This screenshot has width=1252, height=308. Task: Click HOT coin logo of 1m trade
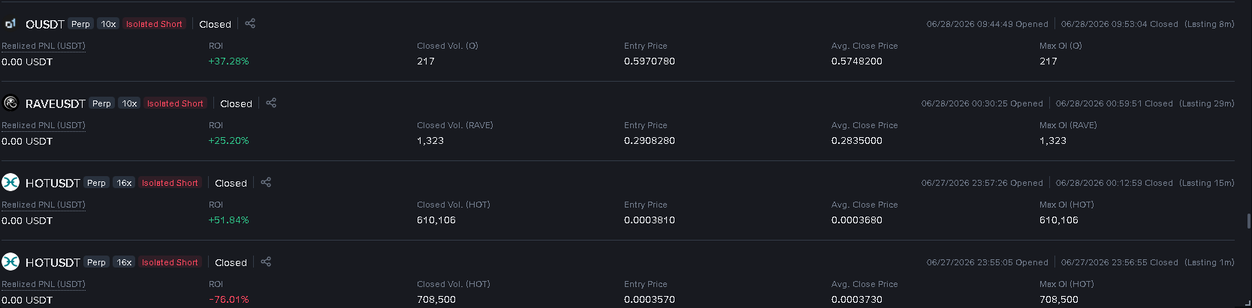pyautogui.click(x=11, y=262)
